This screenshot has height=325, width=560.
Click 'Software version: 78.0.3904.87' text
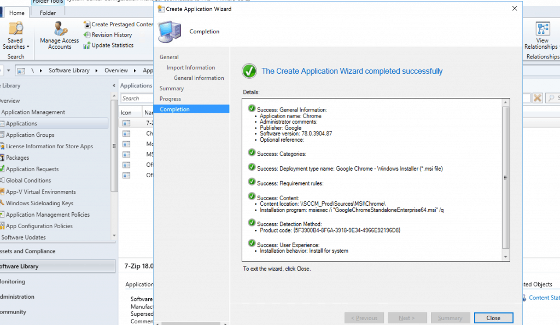point(296,134)
